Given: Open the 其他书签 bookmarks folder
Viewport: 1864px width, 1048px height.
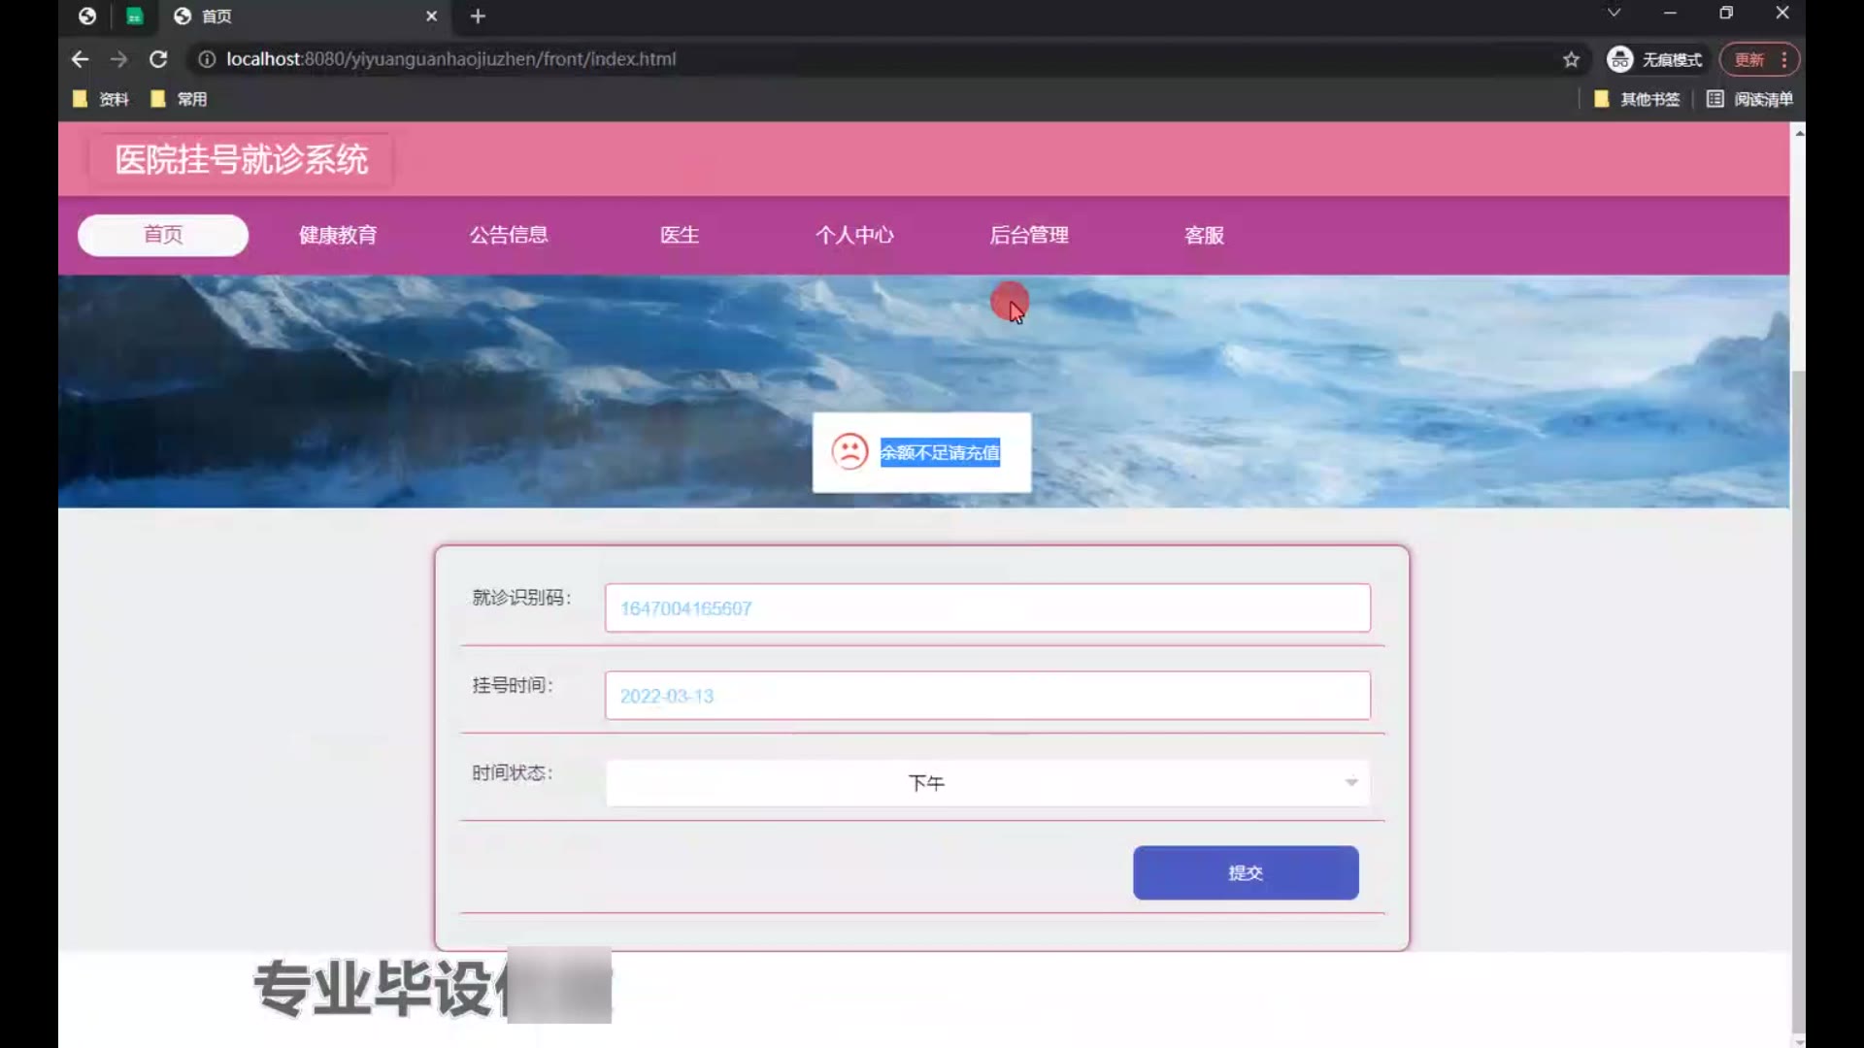Looking at the screenshot, I should pos(1637,99).
